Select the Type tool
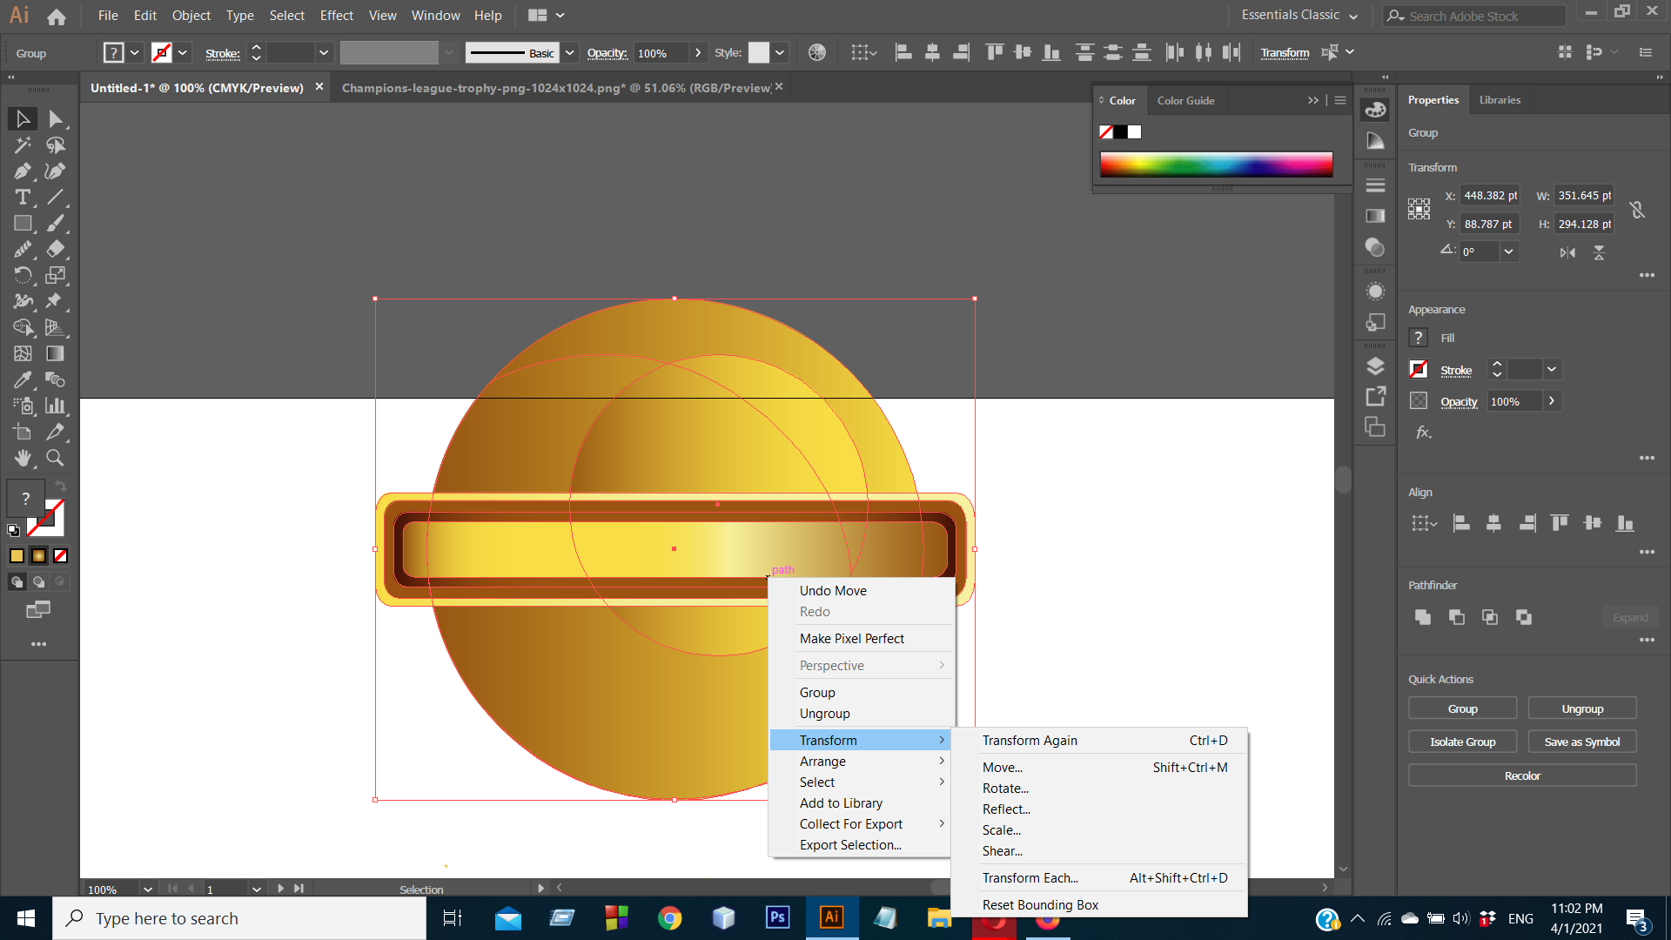 (23, 197)
